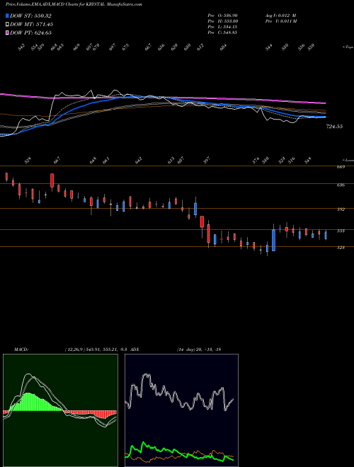Open the dark blue ADX chart panel
The image size is (354, 467).
coord(181,410)
